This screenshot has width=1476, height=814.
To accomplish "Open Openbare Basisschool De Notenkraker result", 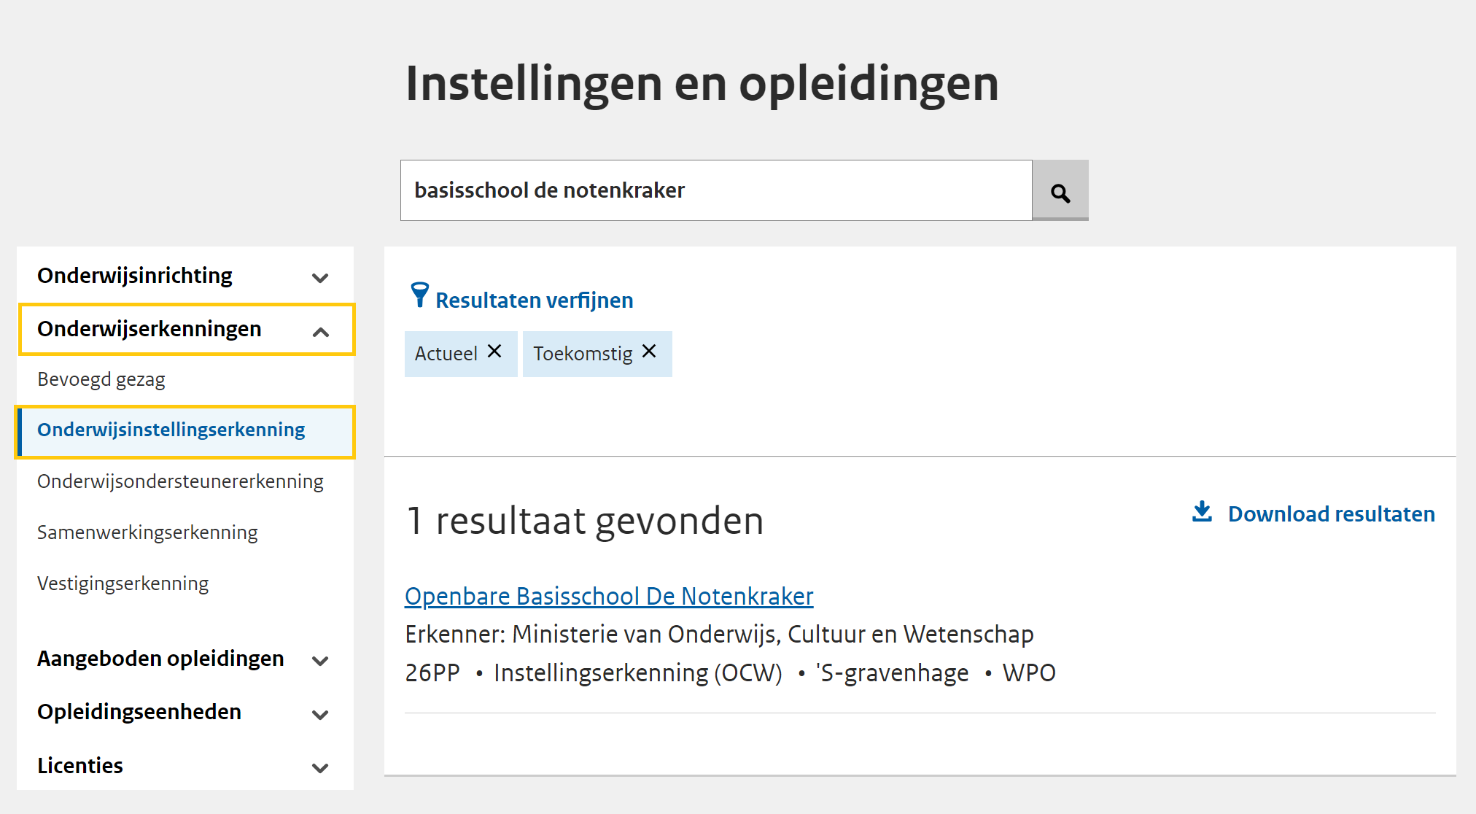I will [x=609, y=596].
